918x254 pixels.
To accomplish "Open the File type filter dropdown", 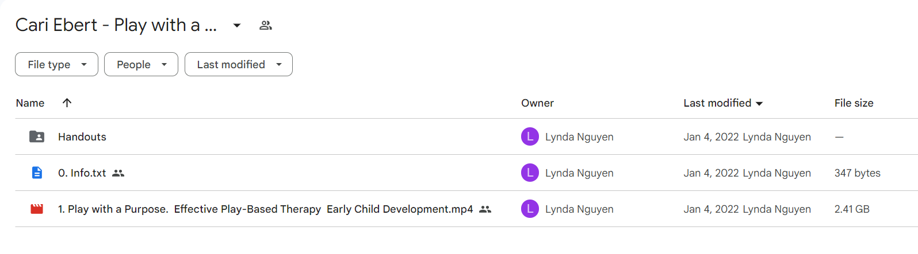I will click(x=56, y=64).
